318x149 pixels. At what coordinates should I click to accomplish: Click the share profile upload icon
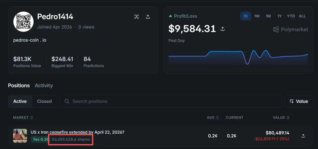pyautogui.click(x=148, y=17)
